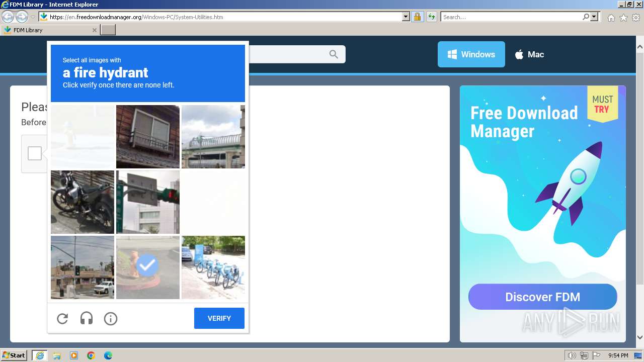Launch Chrome from the taskbar
Screen dimensions: 644x362
91,355
